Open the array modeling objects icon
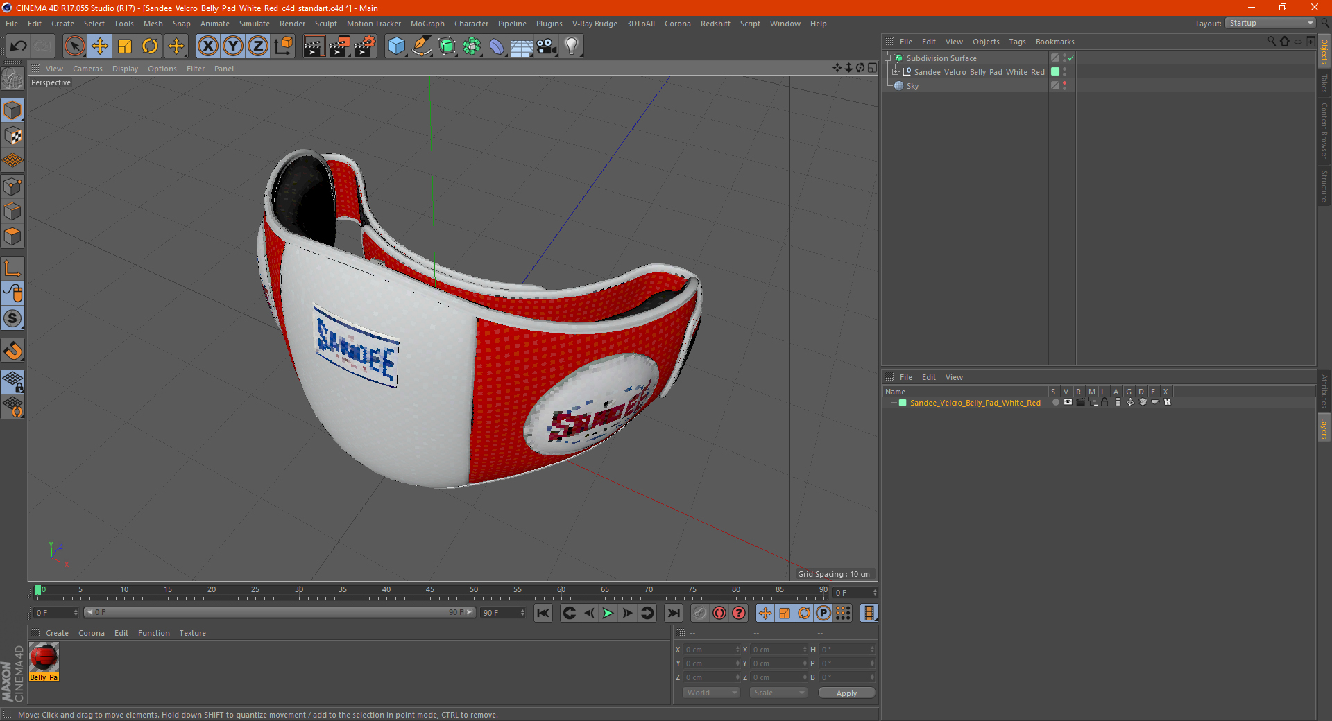Screen dimensions: 1332x721 tap(472, 46)
